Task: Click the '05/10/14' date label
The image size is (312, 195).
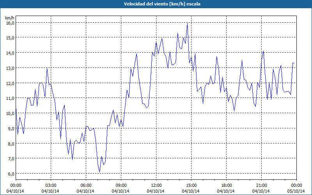Action: click(x=296, y=191)
